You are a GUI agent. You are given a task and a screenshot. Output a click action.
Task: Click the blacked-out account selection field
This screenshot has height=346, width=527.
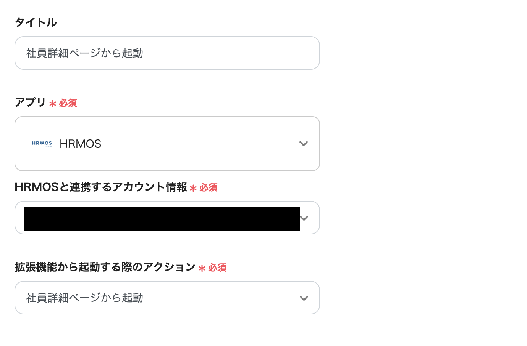point(162,218)
